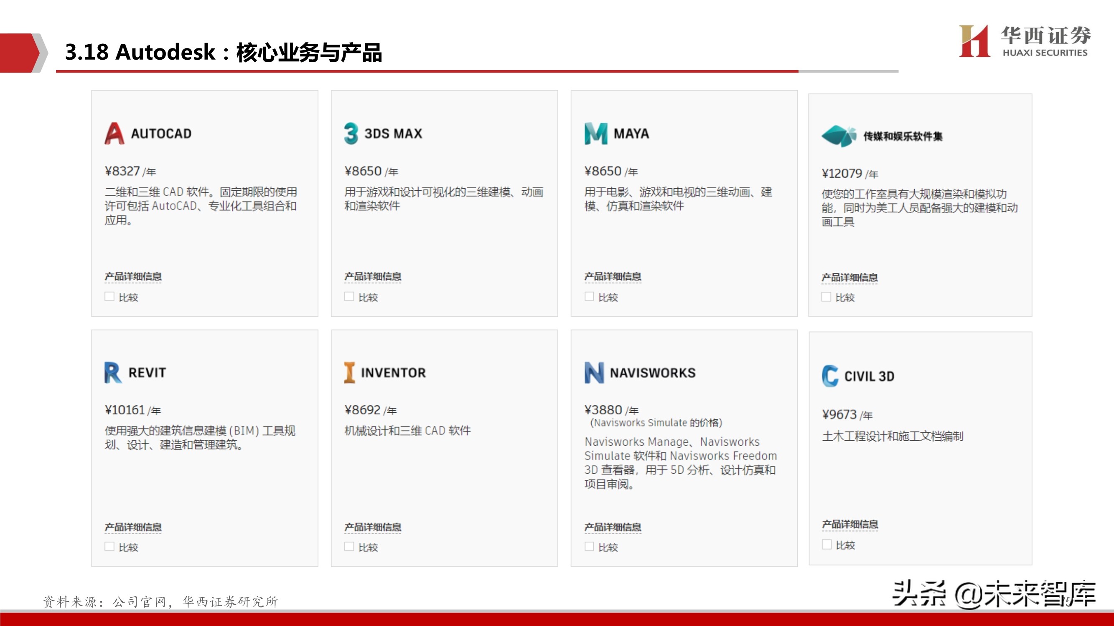Check 比较 box on 3ds Max card
The height and width of the screenshot is (626, 1114).
click(349, 296)
